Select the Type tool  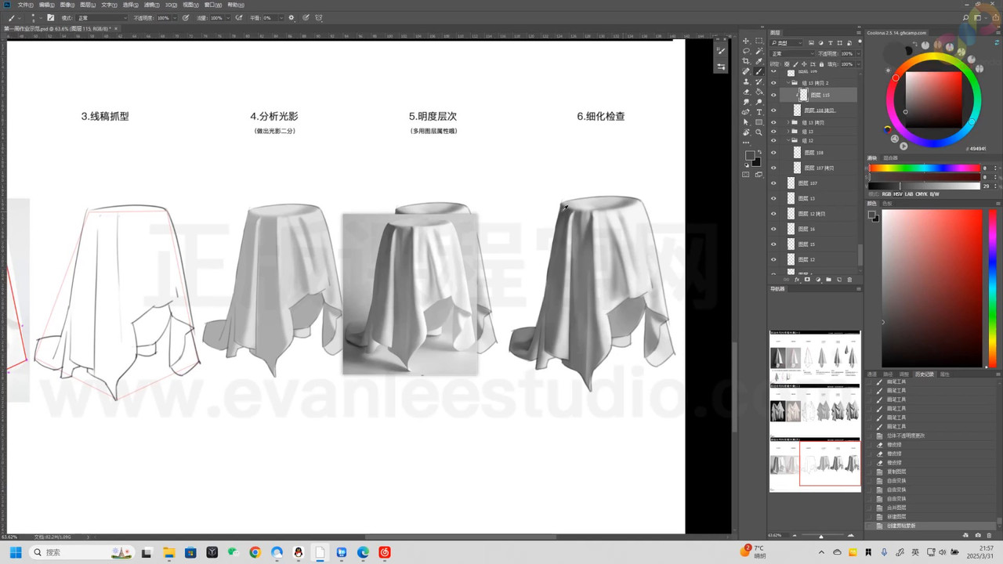pos(759,112)
